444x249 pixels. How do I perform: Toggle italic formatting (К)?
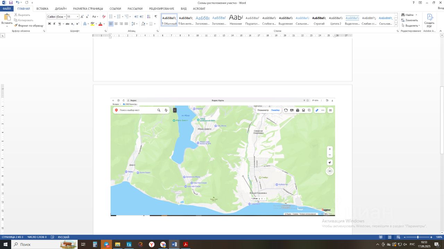(54, 24)
